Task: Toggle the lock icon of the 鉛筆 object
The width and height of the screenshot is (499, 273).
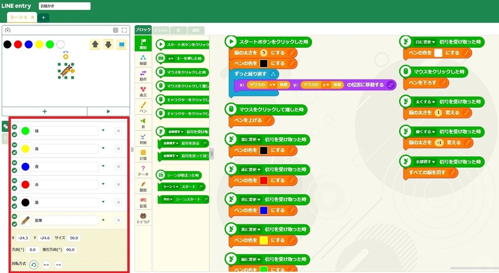Action: pos(14,224)
